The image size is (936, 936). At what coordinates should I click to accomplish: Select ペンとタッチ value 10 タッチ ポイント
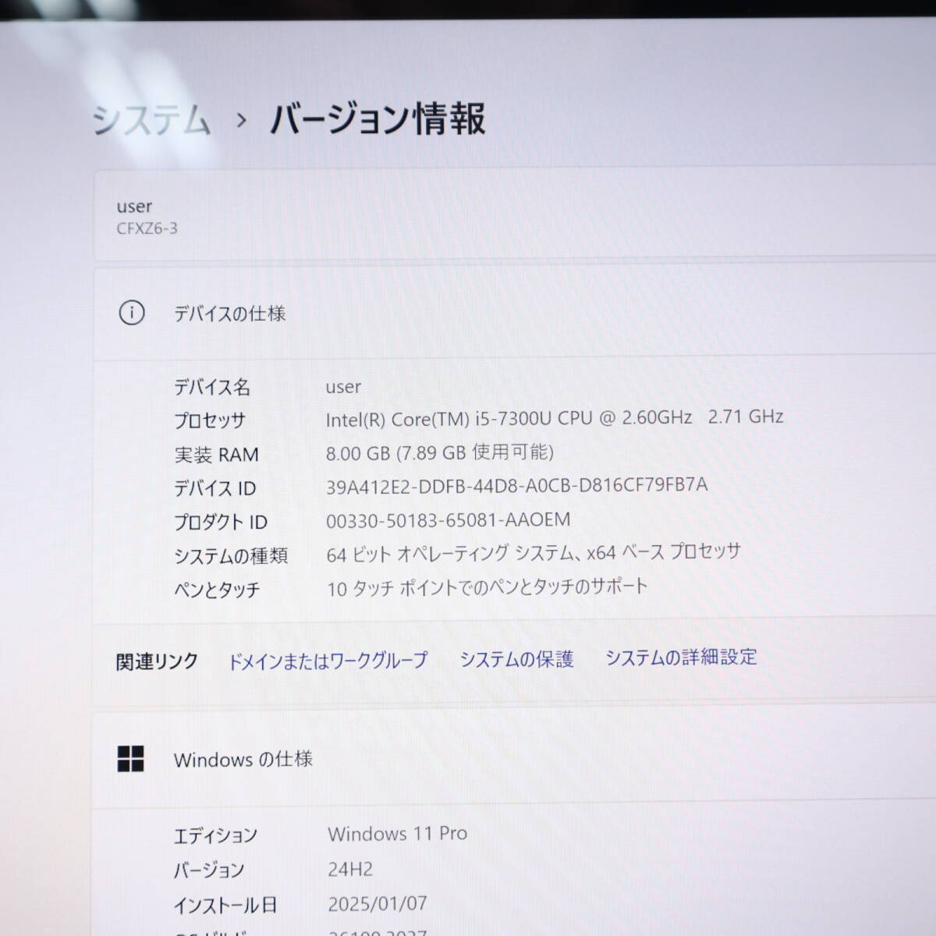[x=487, y=587]
